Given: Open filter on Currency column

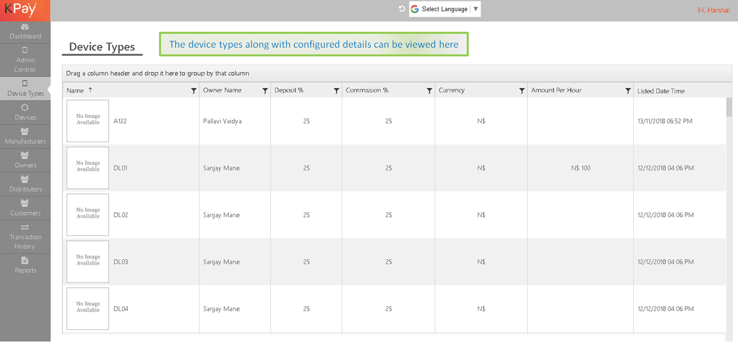Looking at the screenshot, I should tap(522, 91).
